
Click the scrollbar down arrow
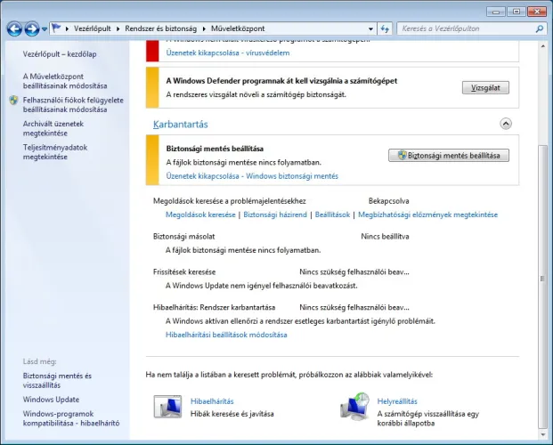click(x=543, y=434)
